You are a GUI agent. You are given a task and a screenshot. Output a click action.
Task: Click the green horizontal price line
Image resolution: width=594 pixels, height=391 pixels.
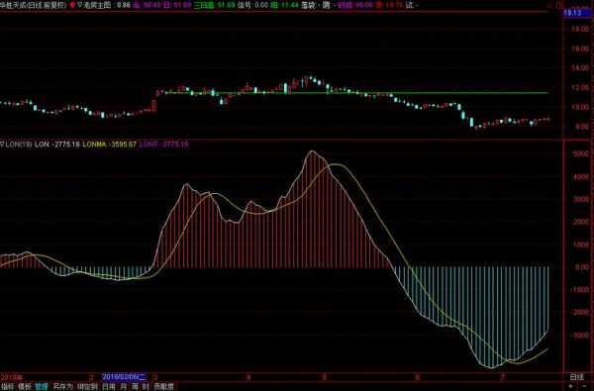[x=356, y=92]
